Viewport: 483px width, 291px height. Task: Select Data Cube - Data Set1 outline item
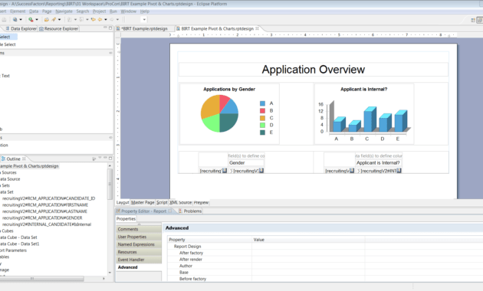(x=19, y=244)
